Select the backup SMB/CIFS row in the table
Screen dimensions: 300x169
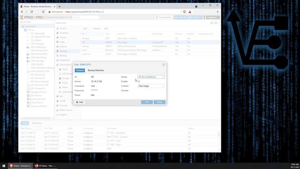point(150,46)
